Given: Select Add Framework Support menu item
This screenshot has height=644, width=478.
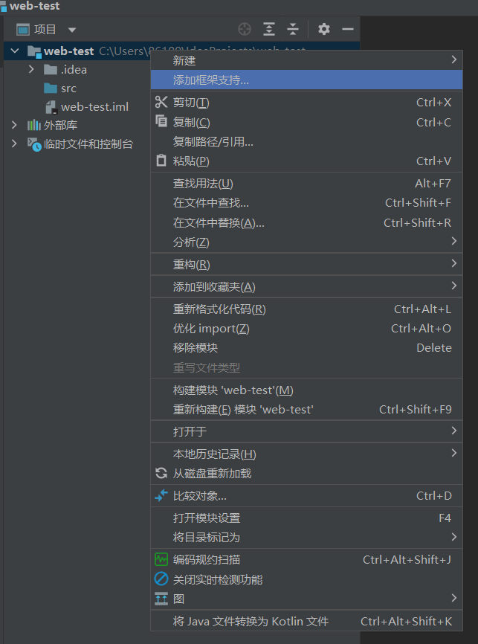Looking at the screenshot, I should click(211, 80).
